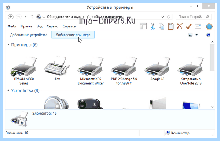Click the Refresh button in address bar

tap(169, 17)
